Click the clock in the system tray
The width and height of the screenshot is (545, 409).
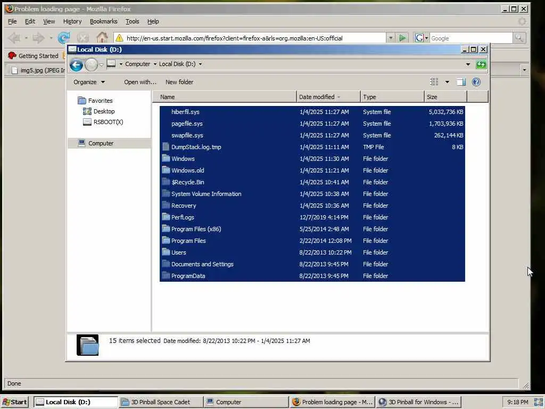point(517,402)
